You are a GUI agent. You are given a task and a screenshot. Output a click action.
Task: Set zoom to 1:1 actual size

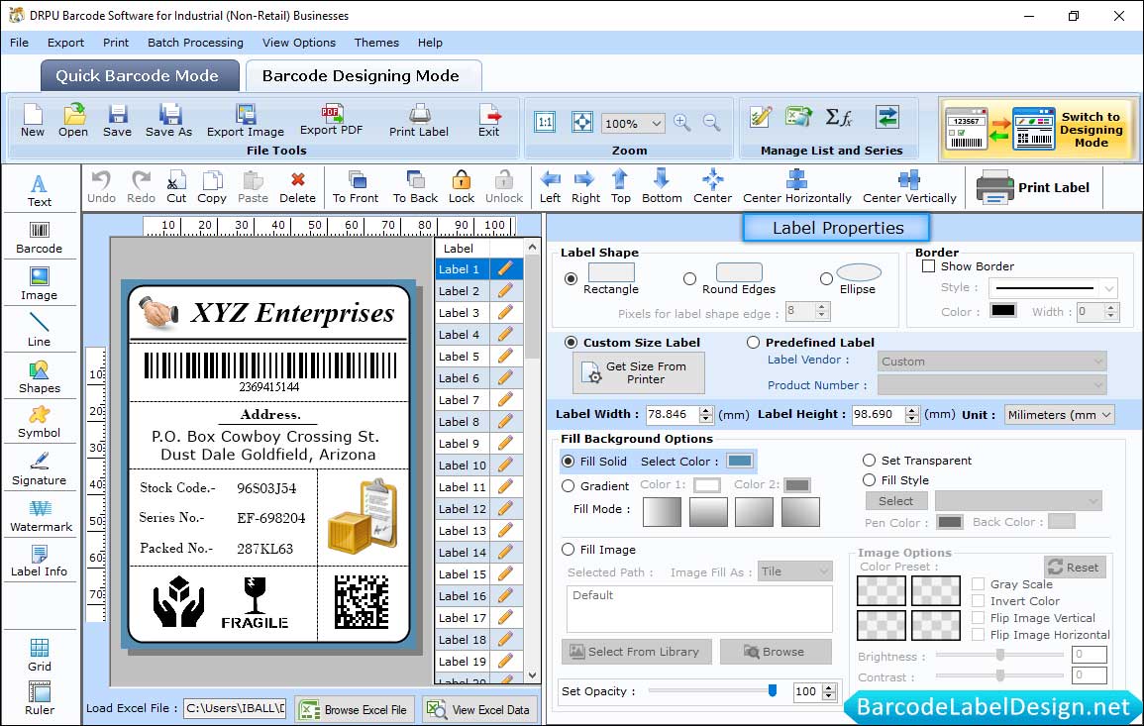(x=545, y=123)
